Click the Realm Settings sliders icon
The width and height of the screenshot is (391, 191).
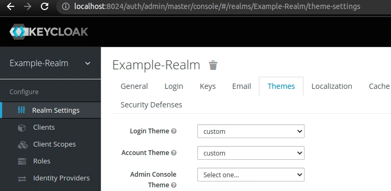pos(21,110)
